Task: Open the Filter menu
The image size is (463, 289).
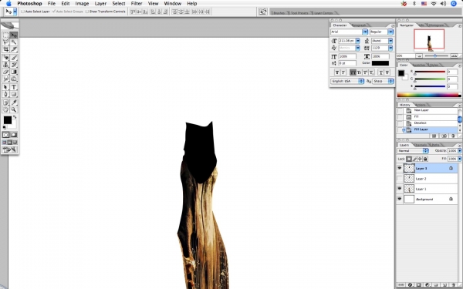Action: click(137, 4)
